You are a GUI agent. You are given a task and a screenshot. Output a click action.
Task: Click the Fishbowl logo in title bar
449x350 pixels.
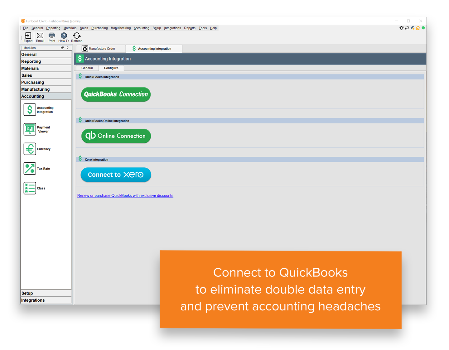click(23, 21)
